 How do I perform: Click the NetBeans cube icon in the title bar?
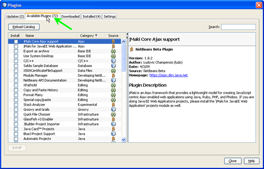pyautogui.click(x=4, y=5)
